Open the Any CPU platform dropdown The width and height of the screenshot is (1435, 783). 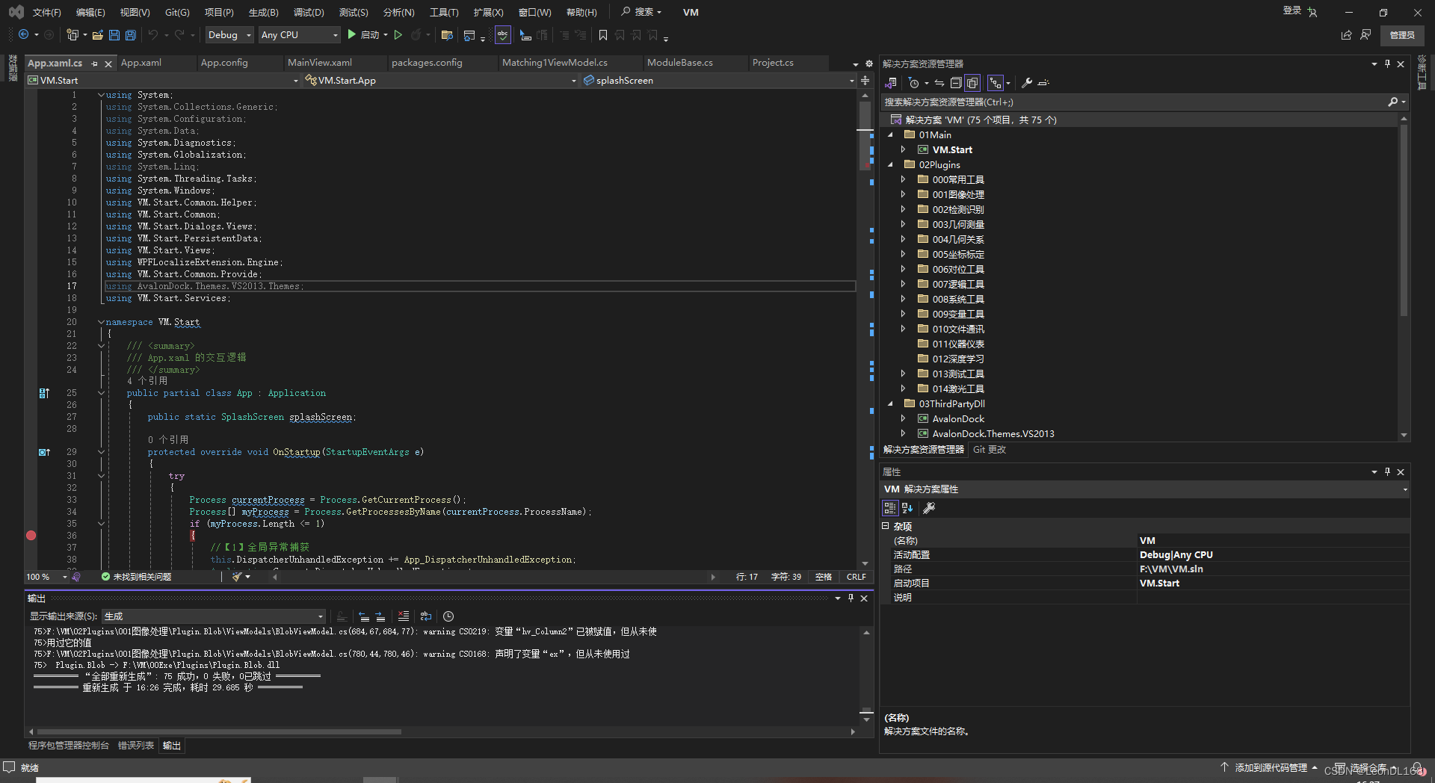click(x=298, y=34)
